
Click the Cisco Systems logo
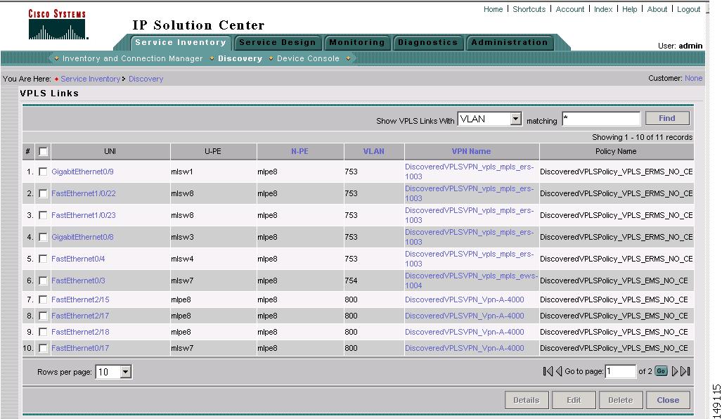[x=58, y=25]
